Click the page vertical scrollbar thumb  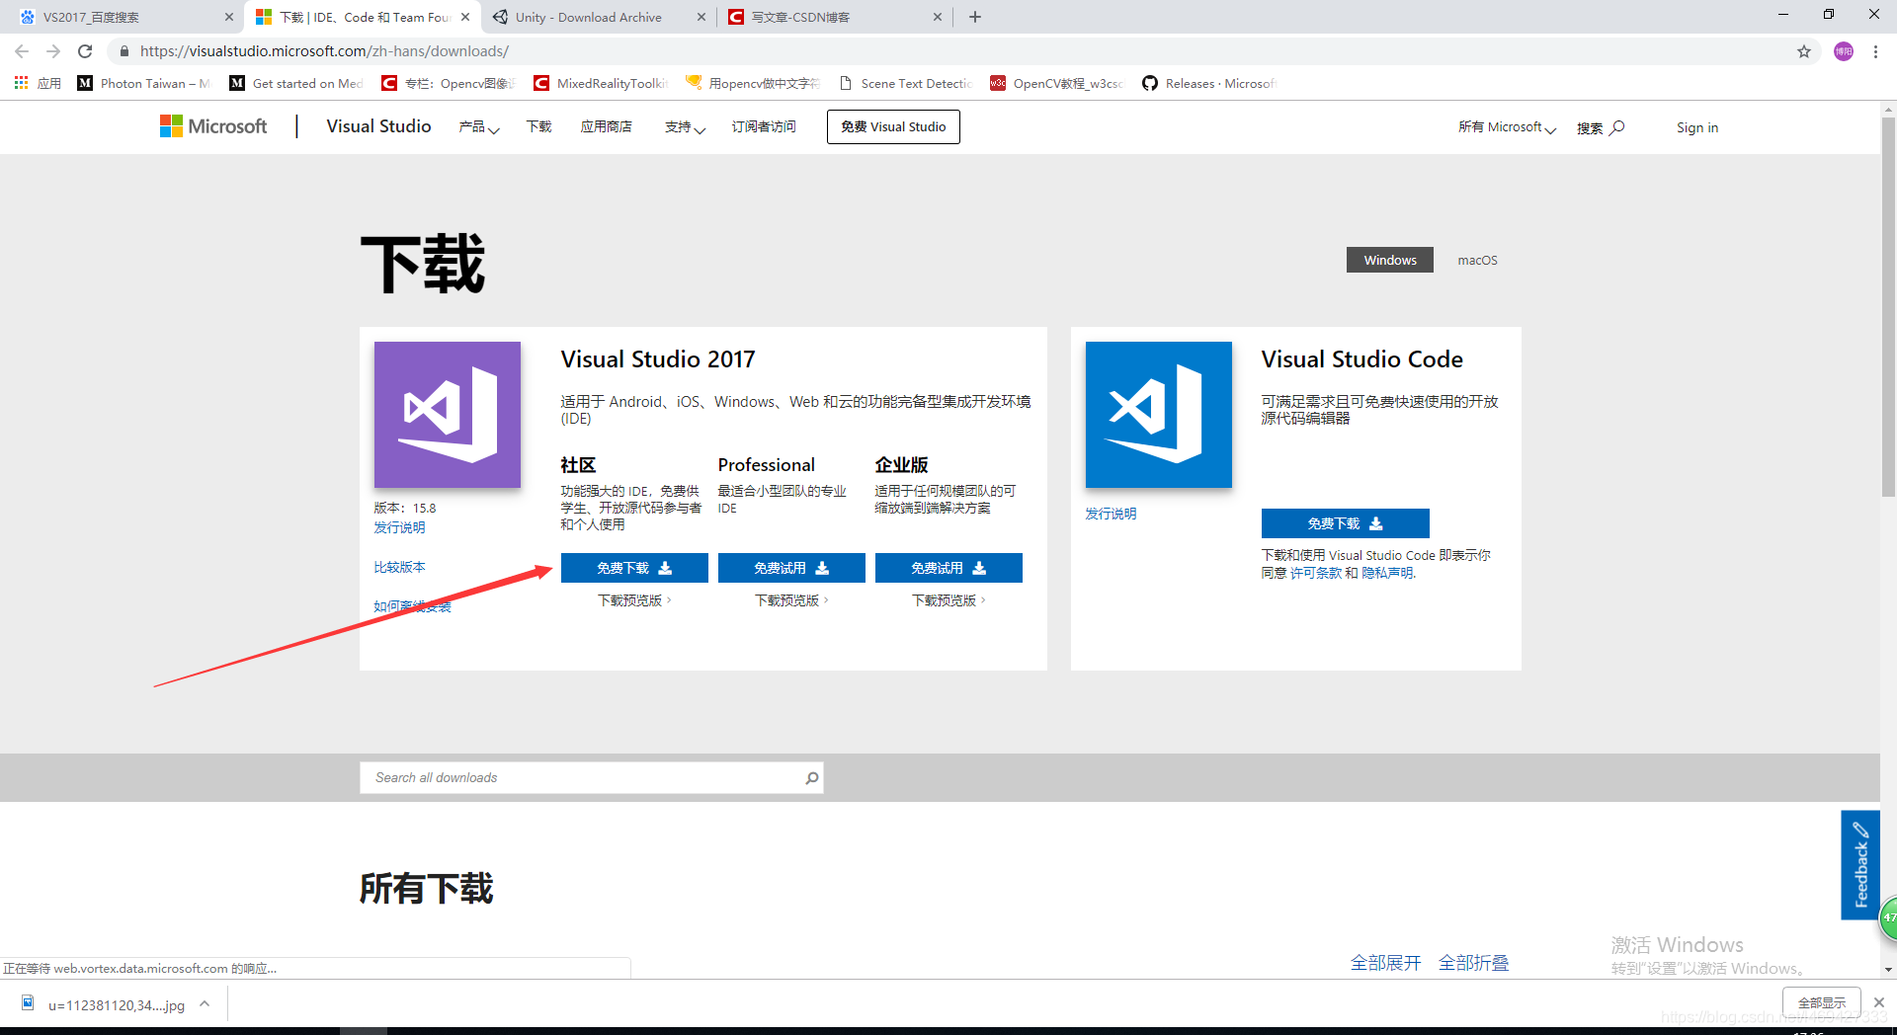click(1888, 306)
